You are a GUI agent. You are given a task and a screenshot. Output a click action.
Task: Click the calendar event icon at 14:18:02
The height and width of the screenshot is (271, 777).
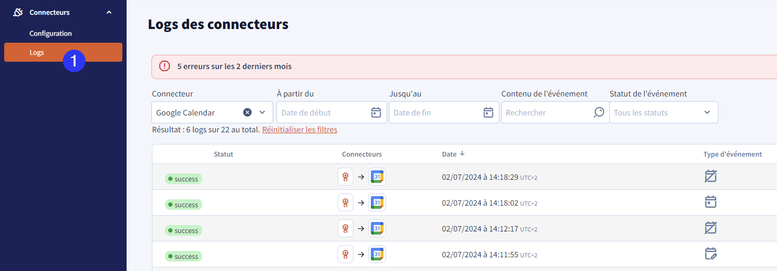tap(711, 202)
